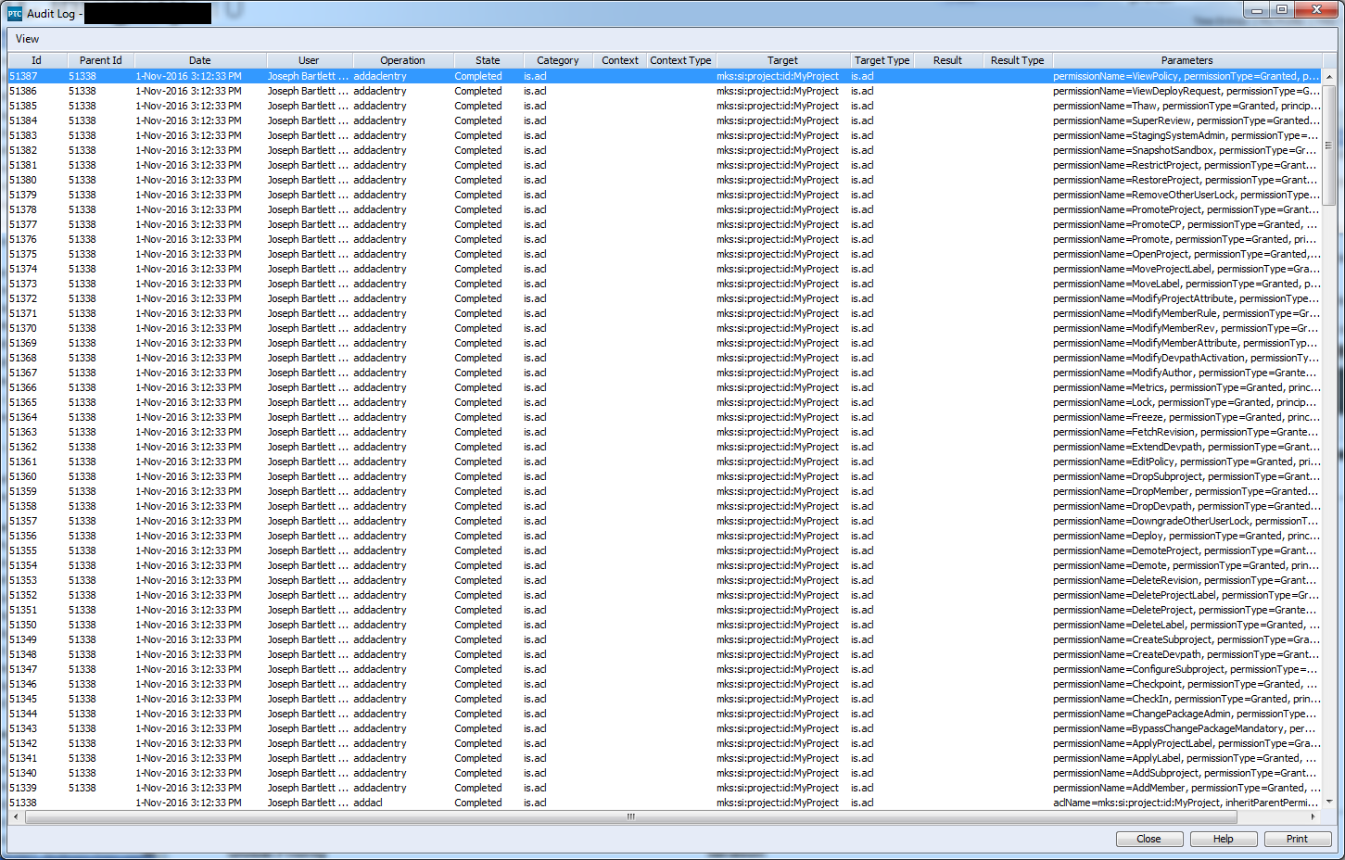Select row with permissionName=EditPolicy
Image resolution: width=1345 pixels, height=860 pixels.
(x=665, y=462)
